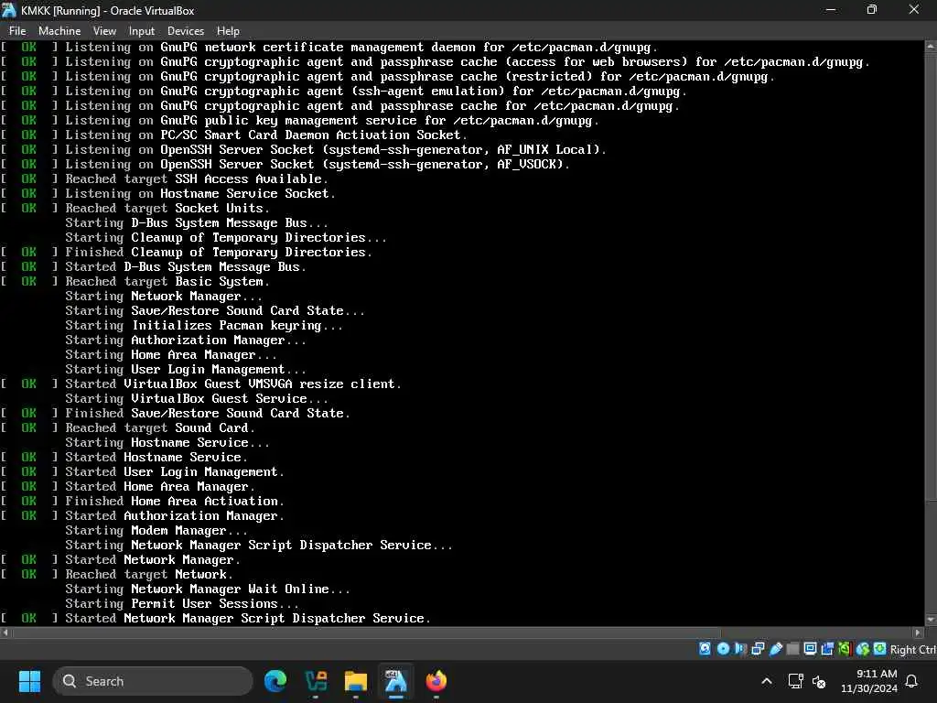Click the taskbar Search box
This screenshot has width=937, height=703.
(153, 681)
